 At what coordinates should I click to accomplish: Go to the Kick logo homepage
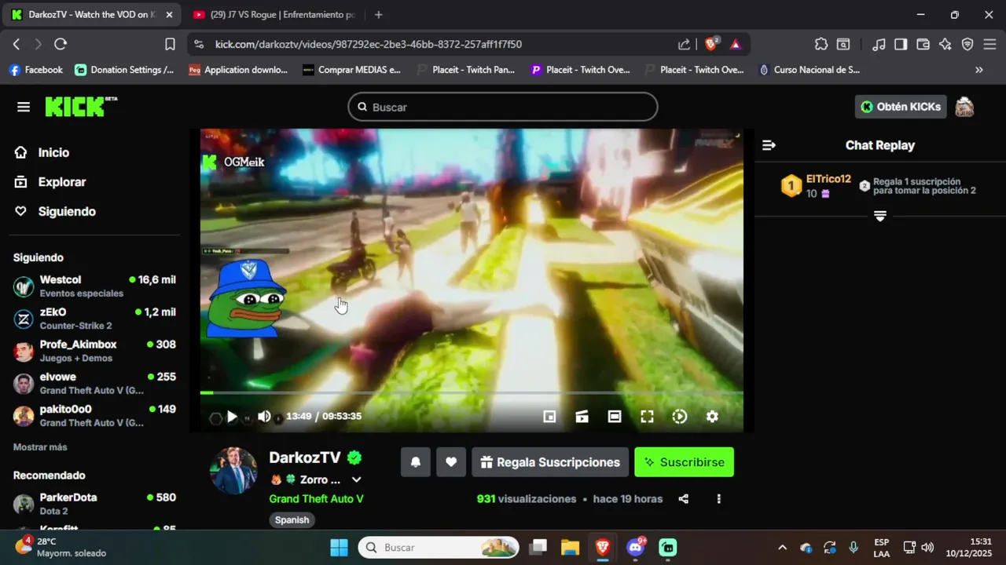click(x=81, y=107)
